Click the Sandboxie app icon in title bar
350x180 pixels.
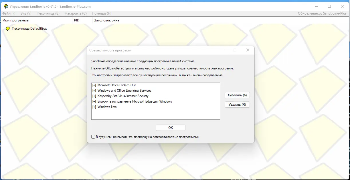pyautogui.click(x=6, y=6)
